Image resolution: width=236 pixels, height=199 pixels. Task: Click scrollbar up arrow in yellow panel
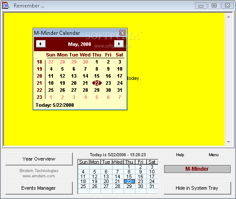229,17
